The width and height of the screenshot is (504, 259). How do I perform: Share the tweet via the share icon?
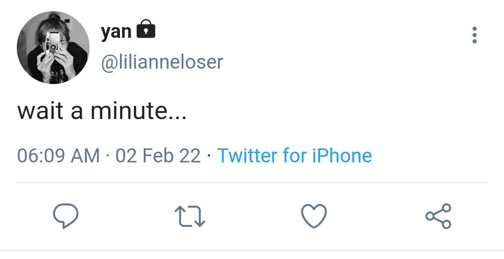coord(438,216)
